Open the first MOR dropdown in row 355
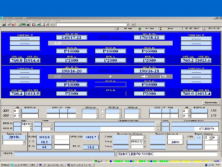 click(97, 116)
